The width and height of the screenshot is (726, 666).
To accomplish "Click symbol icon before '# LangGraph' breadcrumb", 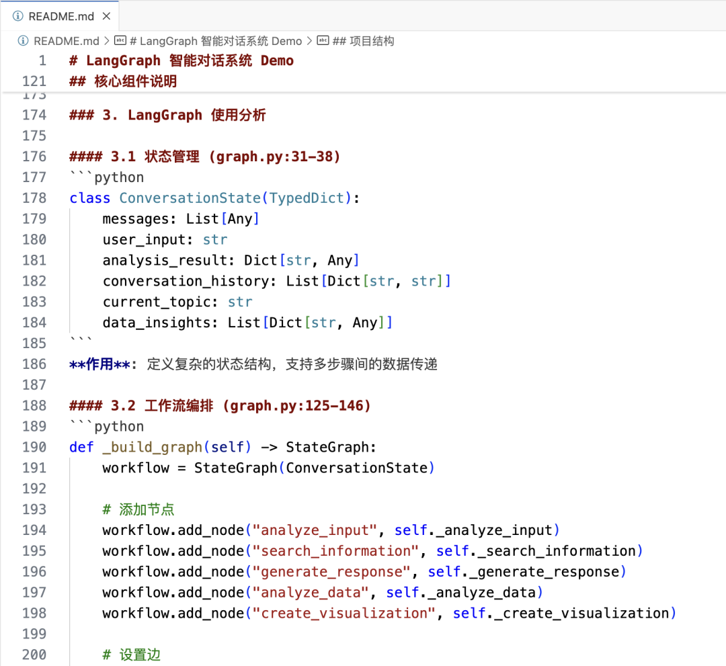I will (x=120, y=41).
